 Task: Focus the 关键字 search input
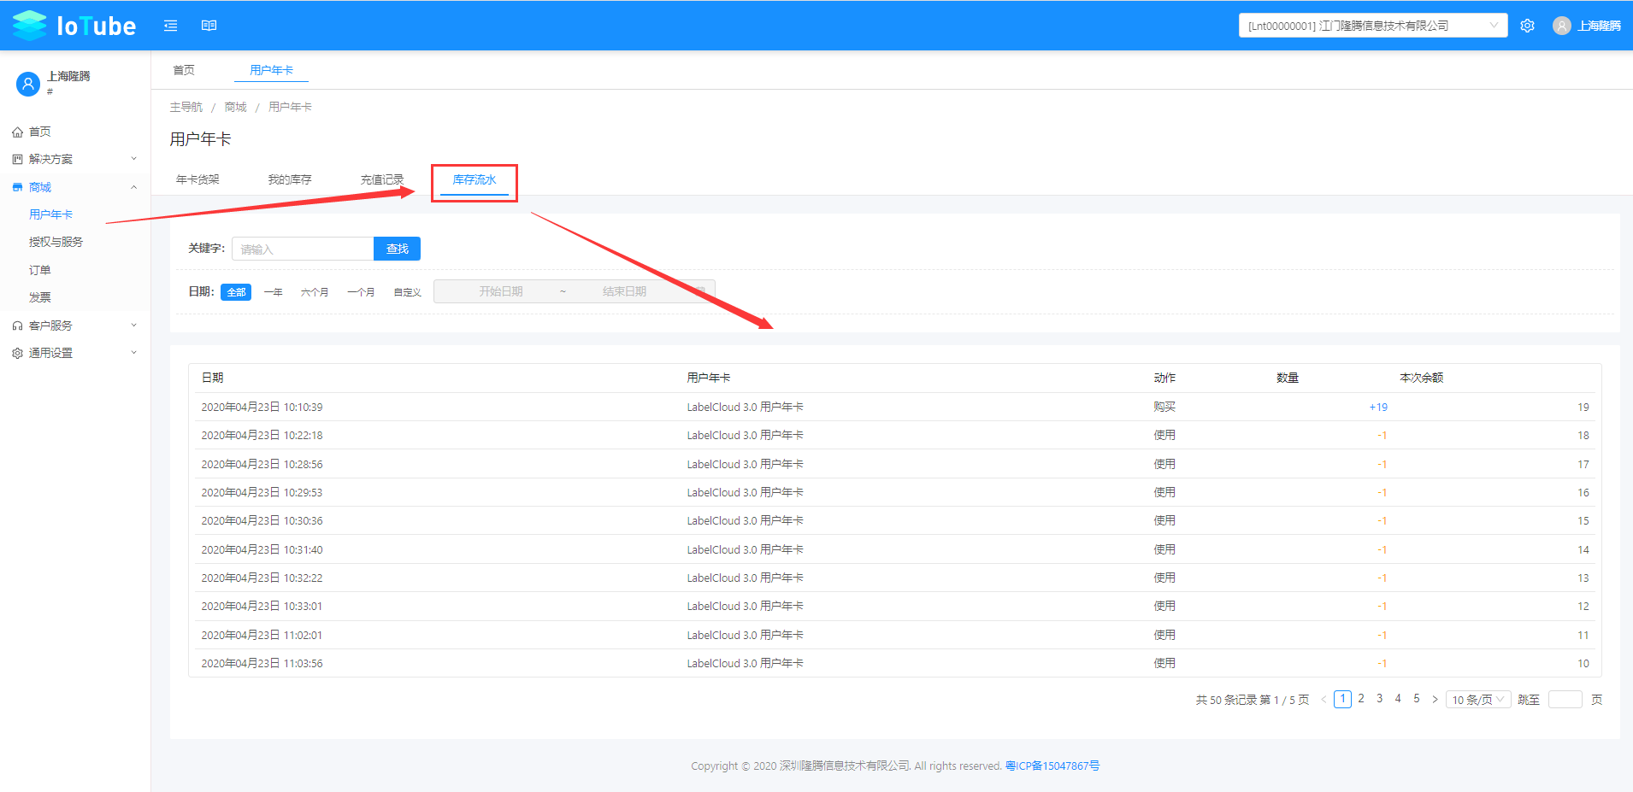pos(303,249)
